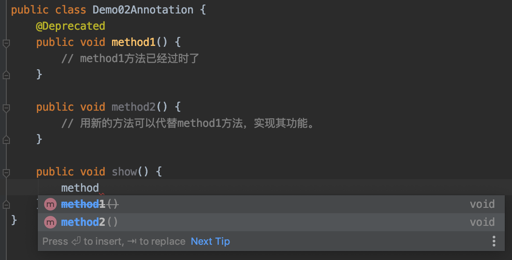Click void return type beside method1 suggestion
This screenshot has height=260, width=512.
[482, 204]
